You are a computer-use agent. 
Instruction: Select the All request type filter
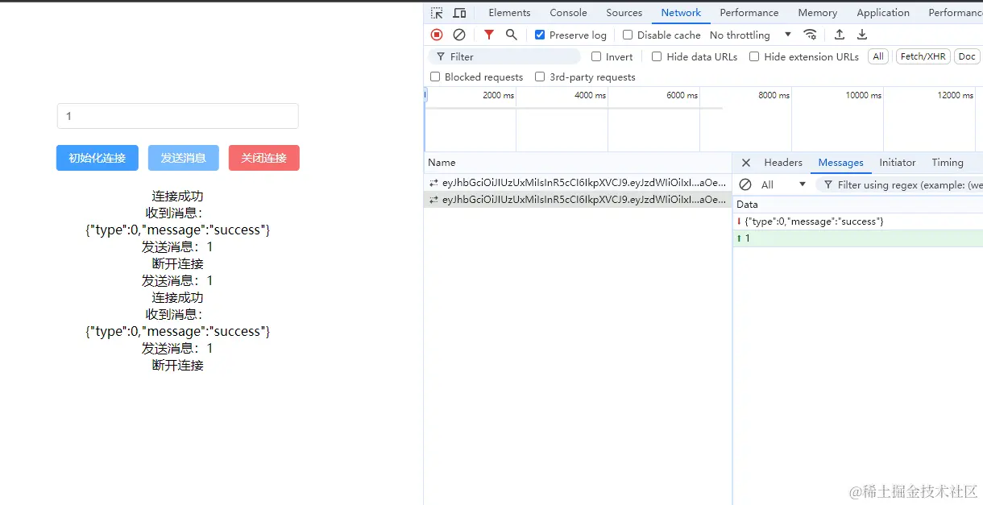878,56
